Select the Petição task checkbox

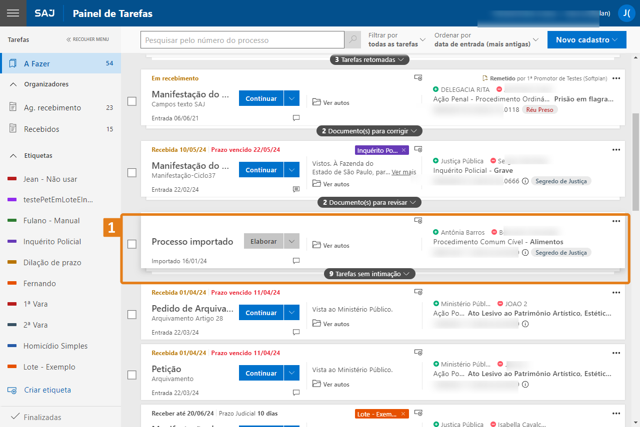point(132,375)
